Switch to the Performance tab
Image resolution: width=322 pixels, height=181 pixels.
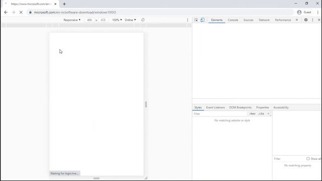(283, 20)
